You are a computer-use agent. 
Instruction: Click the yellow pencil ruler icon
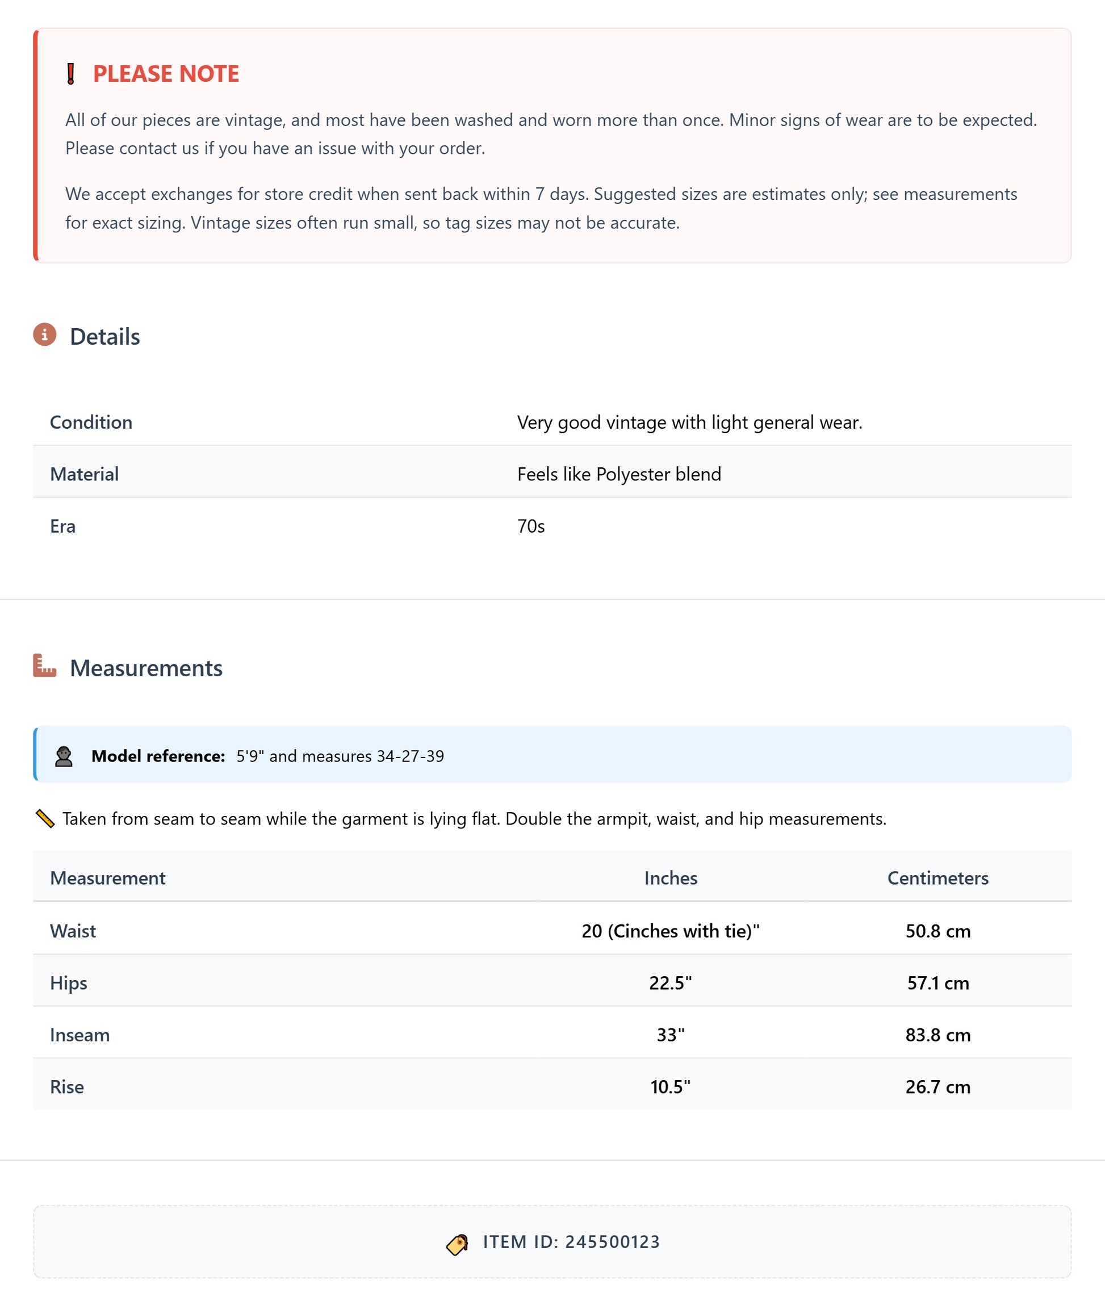click(x=45, y=818)
